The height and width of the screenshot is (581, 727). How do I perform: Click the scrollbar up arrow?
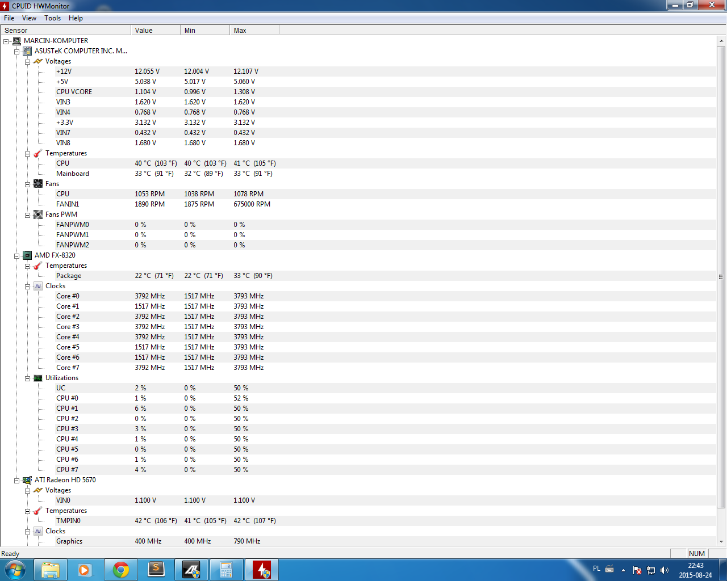coord(721,41)
